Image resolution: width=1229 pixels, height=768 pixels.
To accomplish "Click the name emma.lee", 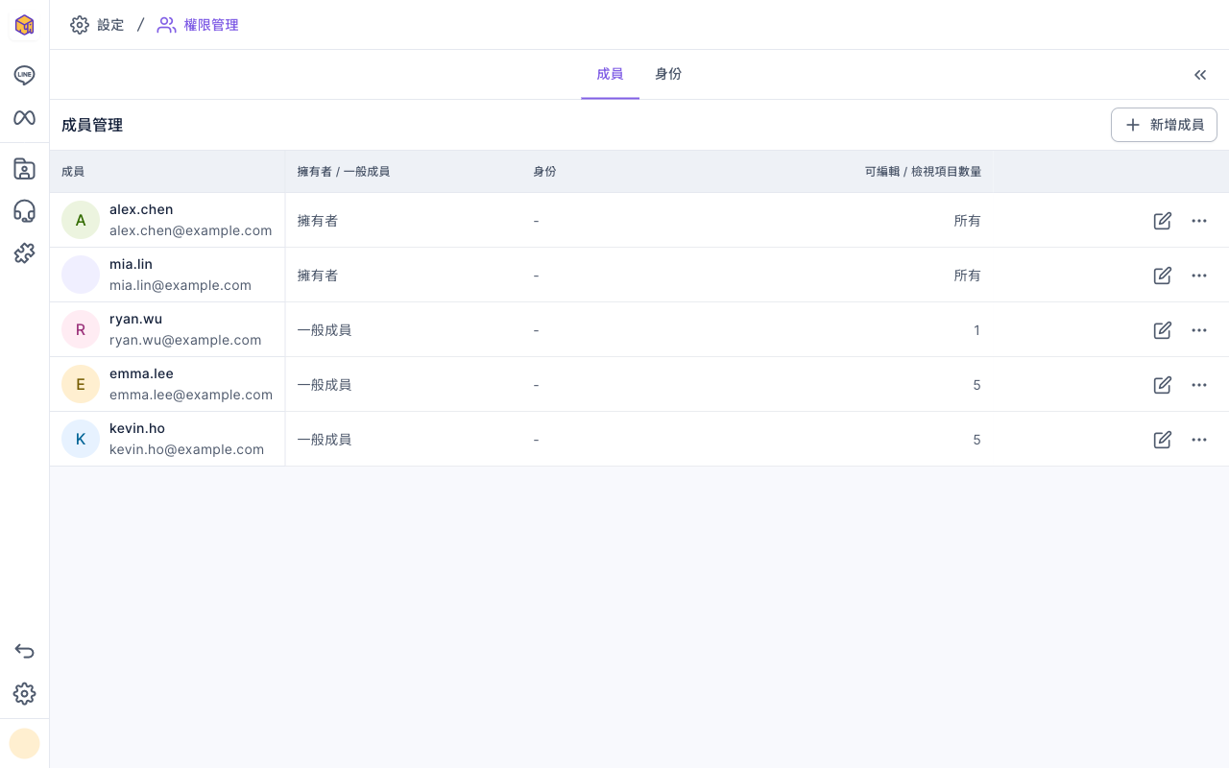I will 141,373.
